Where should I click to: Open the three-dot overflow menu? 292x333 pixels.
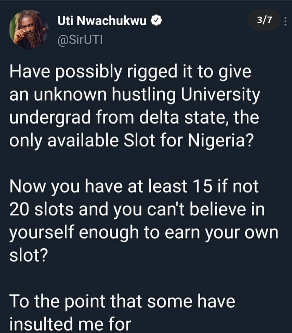pyautogui.click(x=285, y=20)
